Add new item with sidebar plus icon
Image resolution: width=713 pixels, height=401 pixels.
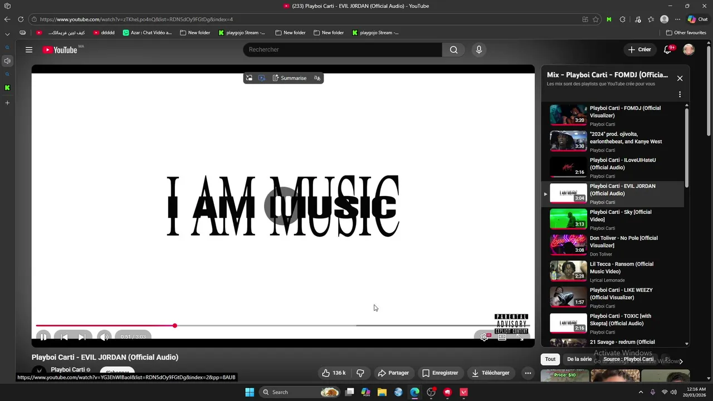pyautogui.click(x=7, y=103)
